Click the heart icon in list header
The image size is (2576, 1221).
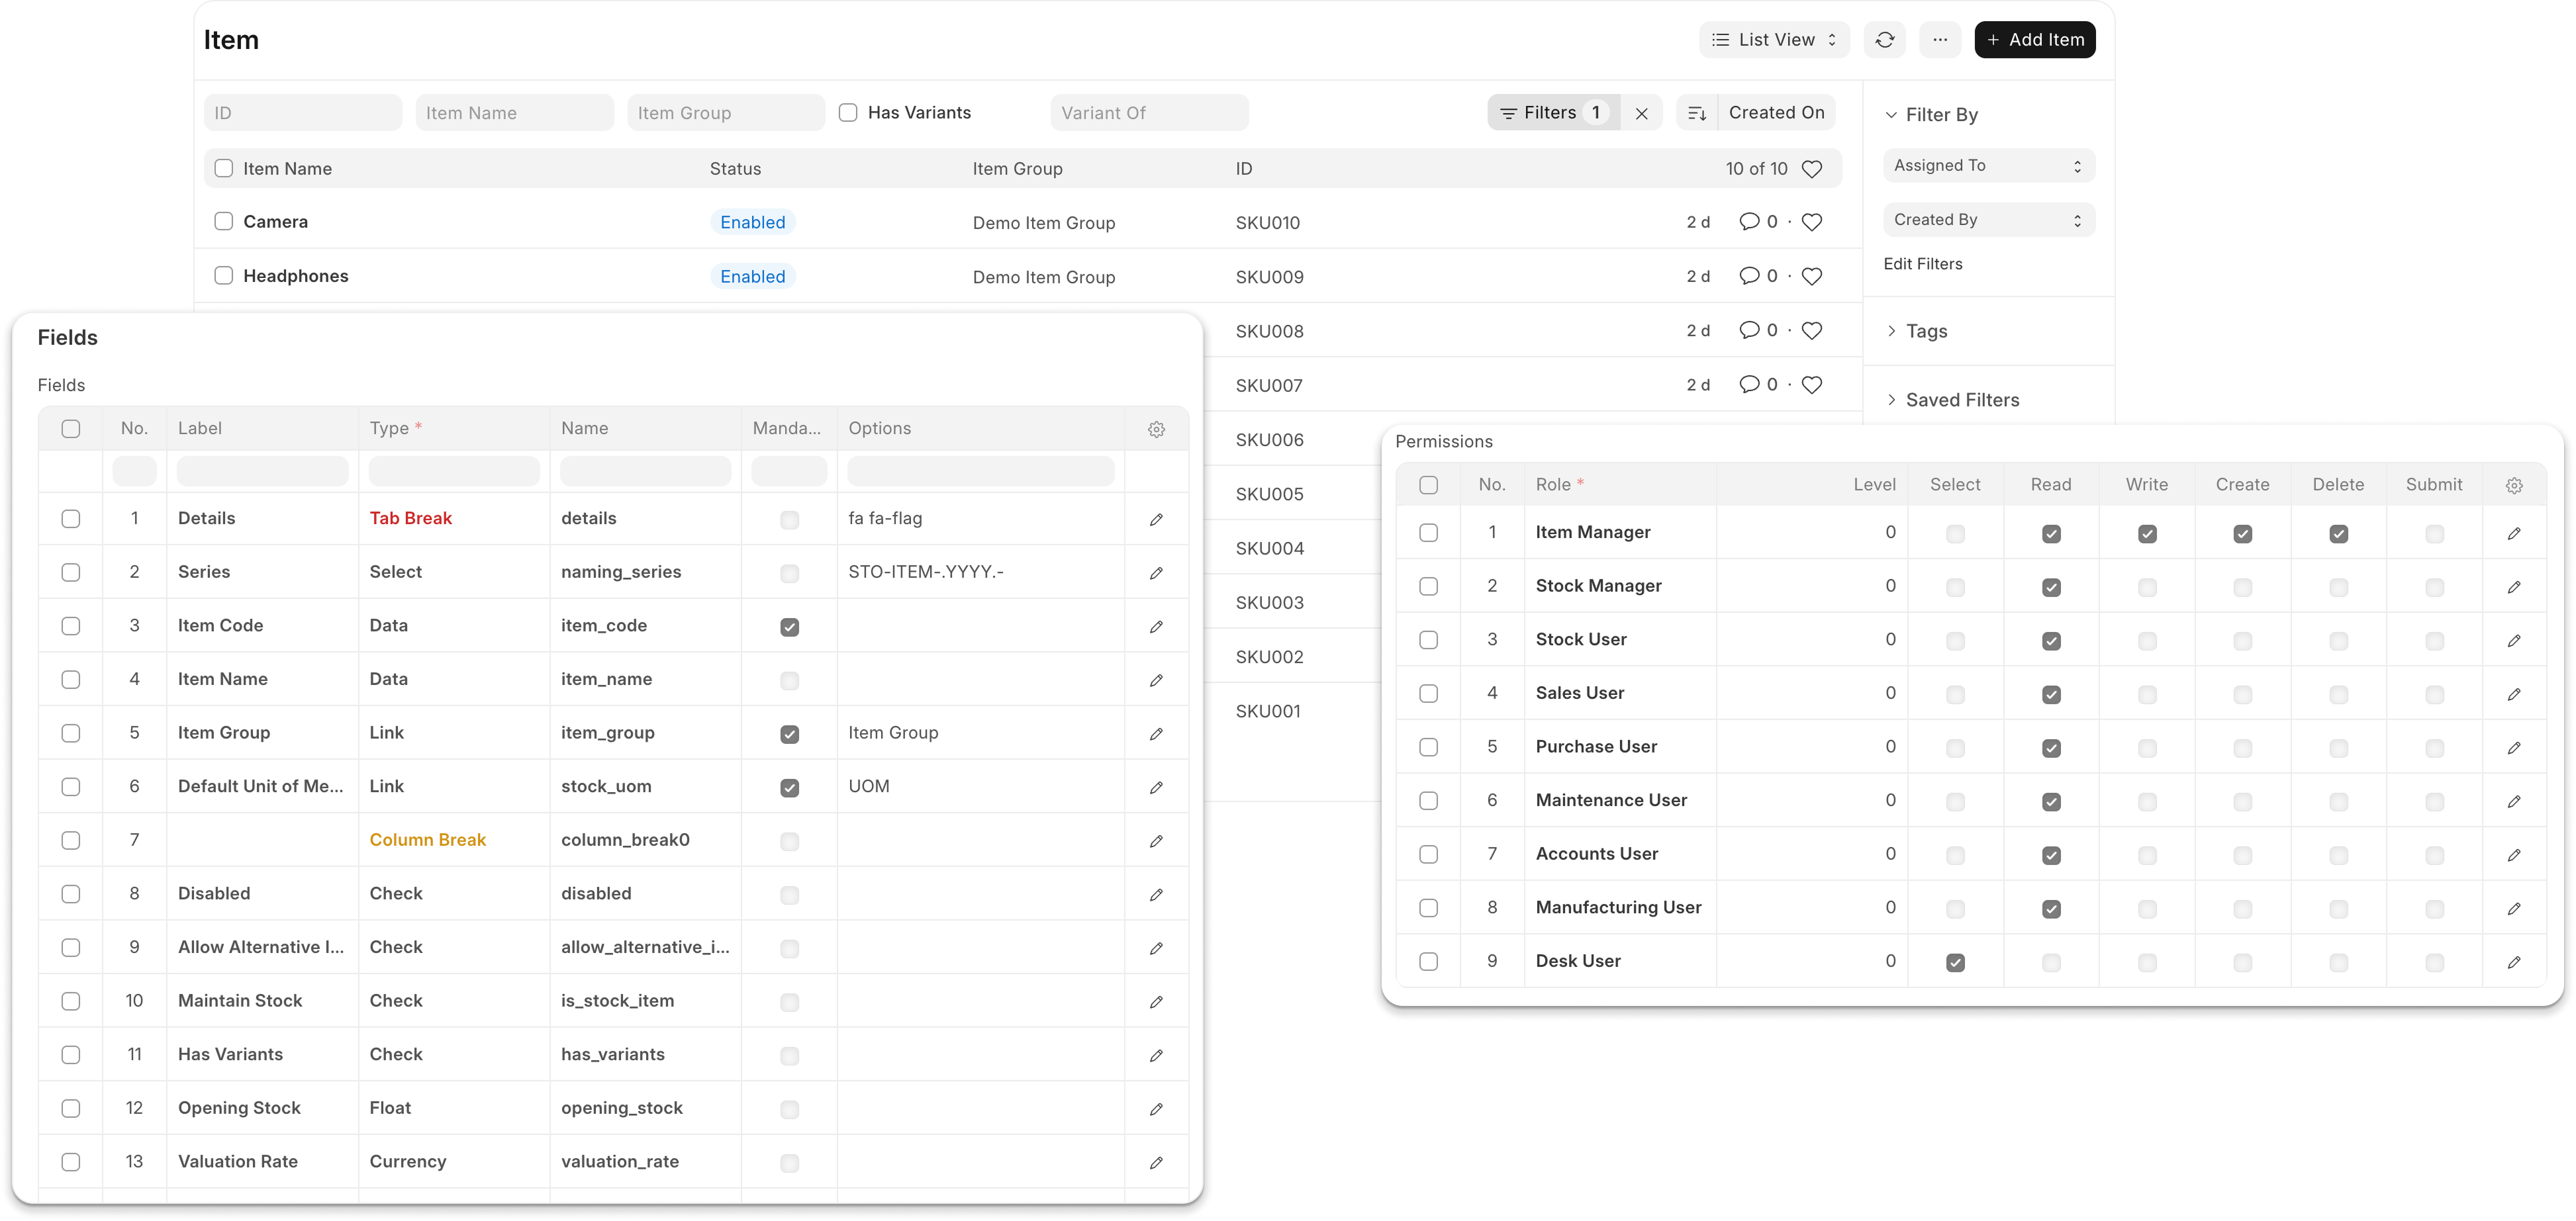tap(1811, 169)
